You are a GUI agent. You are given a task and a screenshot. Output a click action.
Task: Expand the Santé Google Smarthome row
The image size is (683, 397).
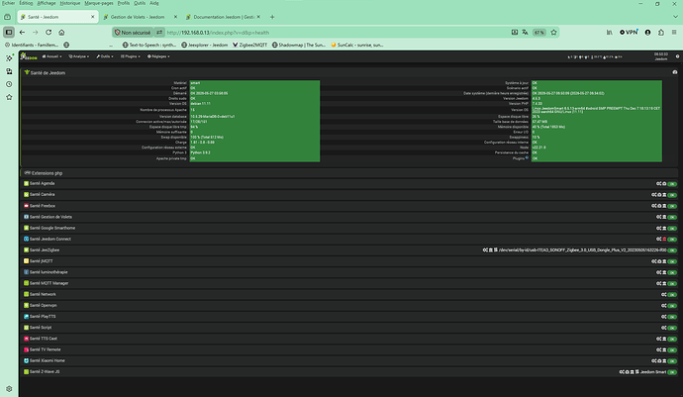coord(348,228)
